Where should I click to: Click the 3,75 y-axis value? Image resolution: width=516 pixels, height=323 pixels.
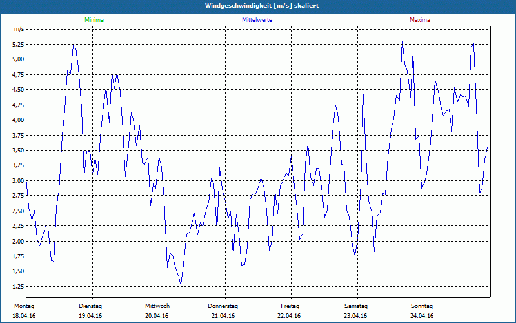[x=19, y=135]
